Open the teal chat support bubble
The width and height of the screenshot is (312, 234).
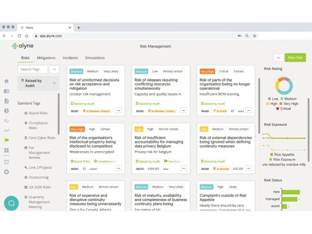click(x=11, y=203)
